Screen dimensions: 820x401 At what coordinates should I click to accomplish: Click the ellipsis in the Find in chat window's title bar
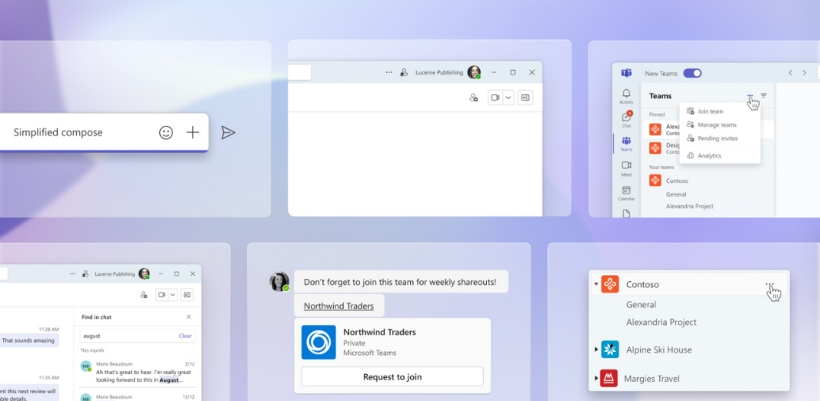pyautogui.click(x=72, y=273)
